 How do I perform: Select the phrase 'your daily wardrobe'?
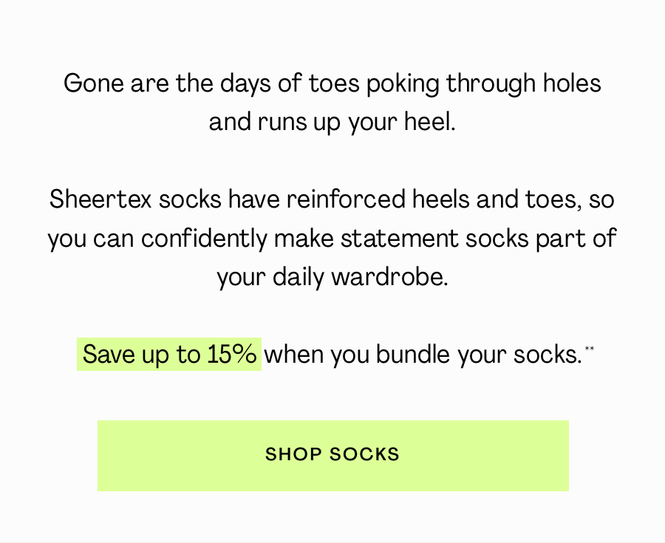pyautogui.click(x=332, y=277)
